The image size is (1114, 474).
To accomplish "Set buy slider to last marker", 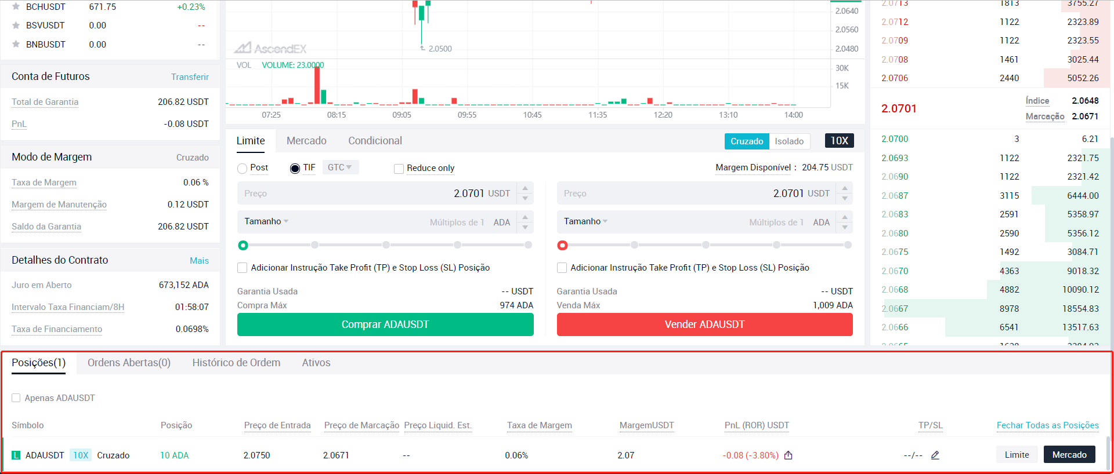I will (x=529, y=245).
